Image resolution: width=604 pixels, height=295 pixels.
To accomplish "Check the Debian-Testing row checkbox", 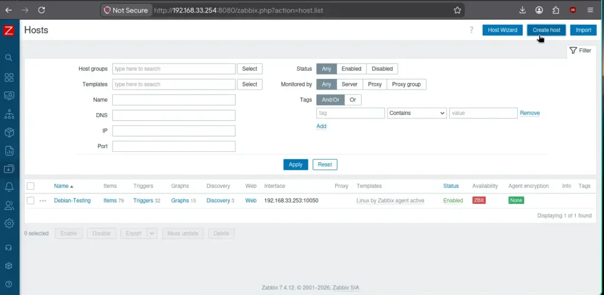I will point(31,200).
